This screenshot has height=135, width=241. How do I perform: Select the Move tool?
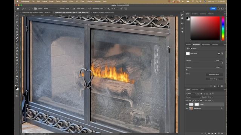point(17,16)
